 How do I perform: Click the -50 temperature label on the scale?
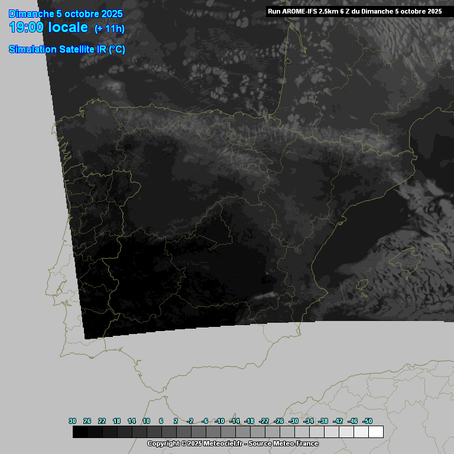point(367,421)
